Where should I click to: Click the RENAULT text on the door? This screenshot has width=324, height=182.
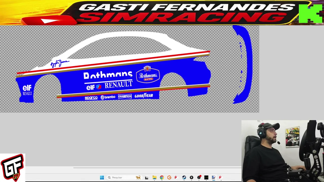point(118,85)
